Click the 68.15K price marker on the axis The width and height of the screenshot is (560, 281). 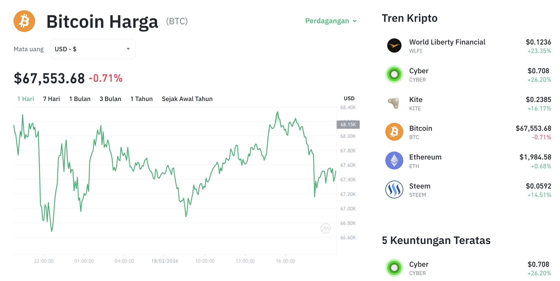point(348,124)
